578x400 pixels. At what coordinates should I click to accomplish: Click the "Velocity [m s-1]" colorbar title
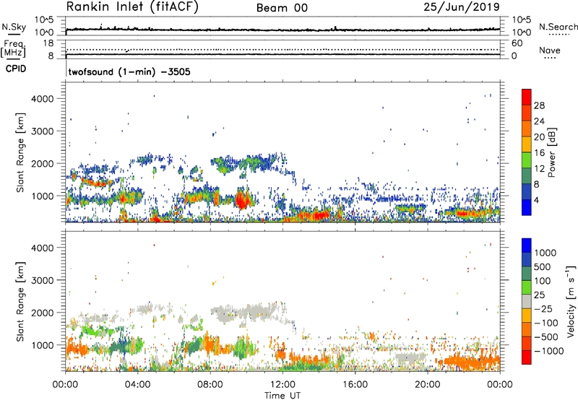[x=571, y=301]
